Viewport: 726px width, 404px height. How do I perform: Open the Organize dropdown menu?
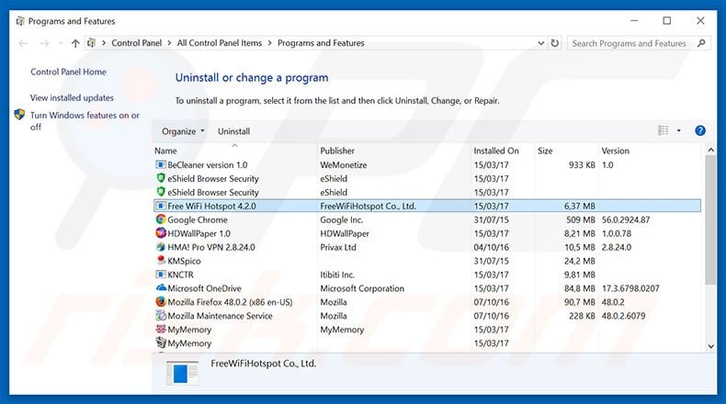click(183, 131)
